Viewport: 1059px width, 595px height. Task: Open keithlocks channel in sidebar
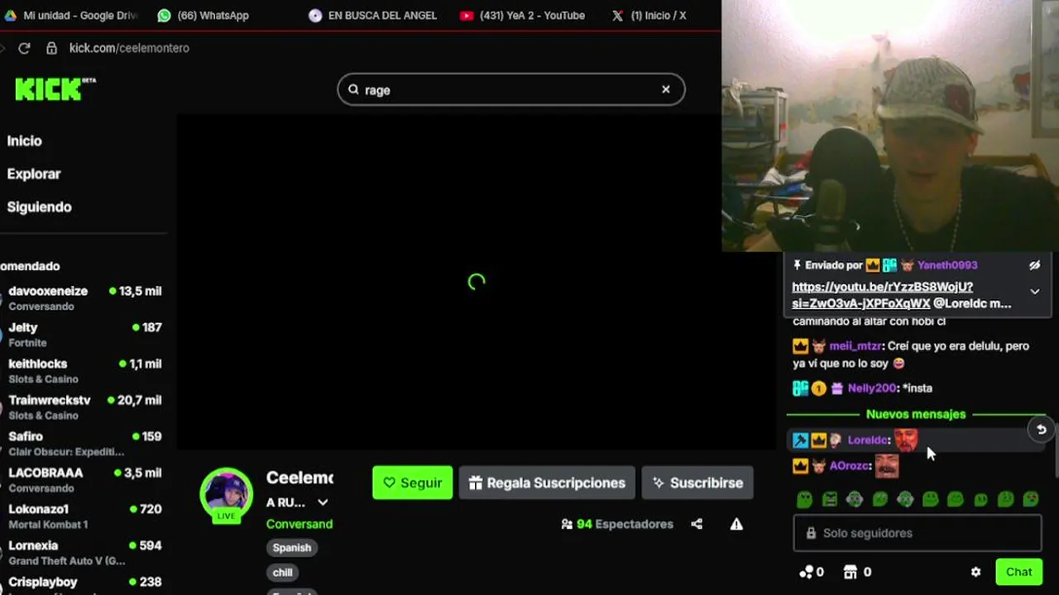[83, 370]
